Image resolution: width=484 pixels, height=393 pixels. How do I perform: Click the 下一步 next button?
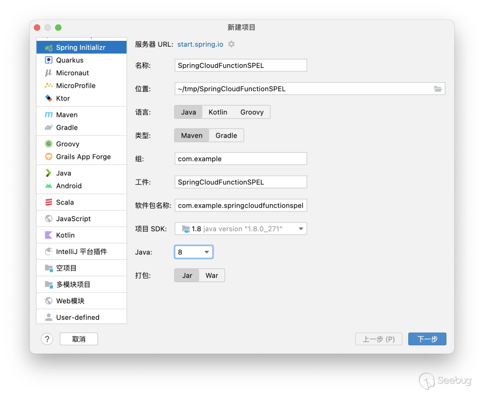coord(427,339)
